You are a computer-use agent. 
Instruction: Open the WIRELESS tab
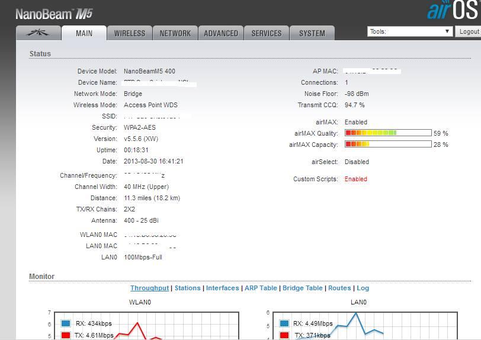130,33
